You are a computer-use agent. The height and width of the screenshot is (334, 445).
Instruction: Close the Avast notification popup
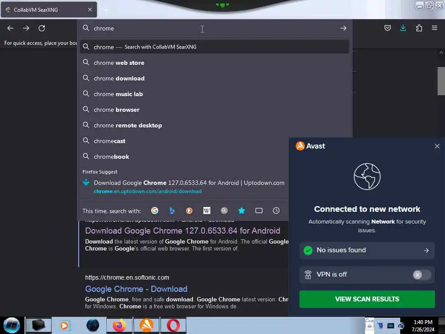click(437, 146)
